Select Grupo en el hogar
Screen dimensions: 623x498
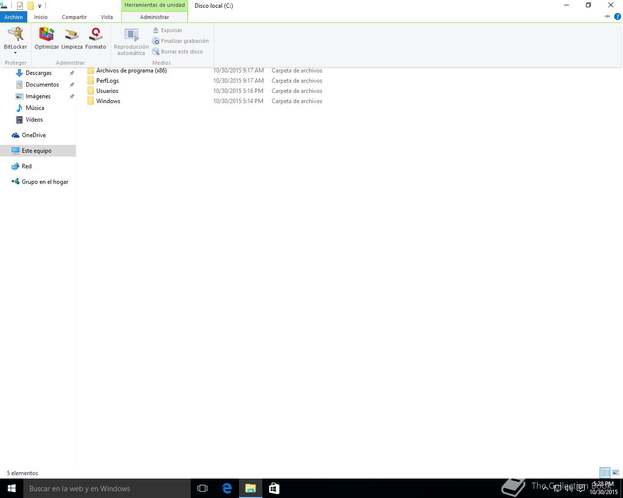(x=45, y=182)
